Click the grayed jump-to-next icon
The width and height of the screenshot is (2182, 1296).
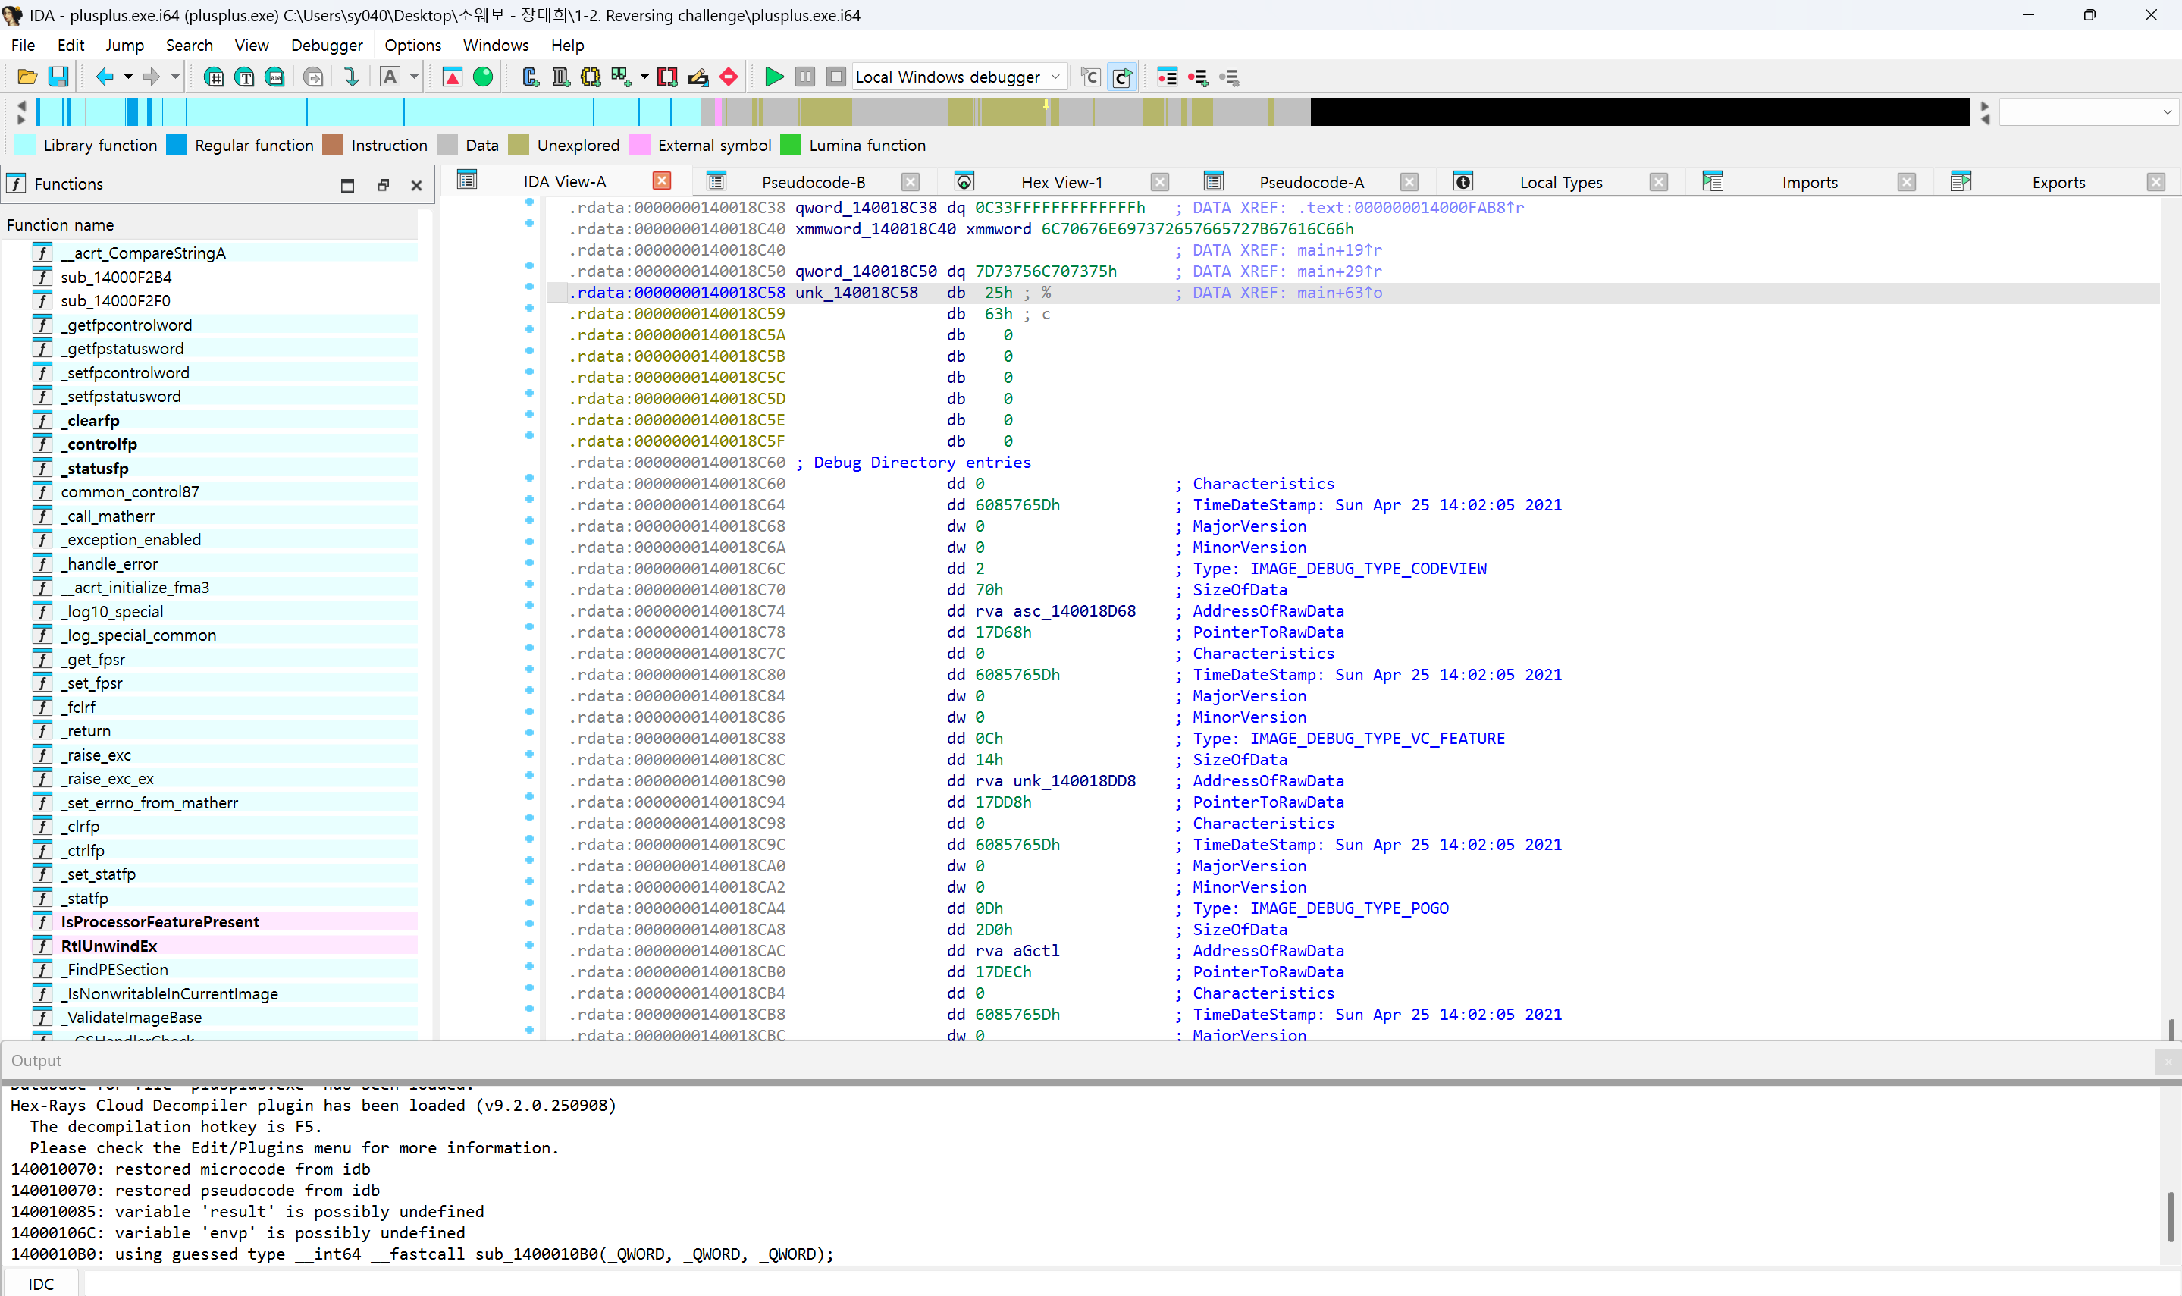coord(313,77)
